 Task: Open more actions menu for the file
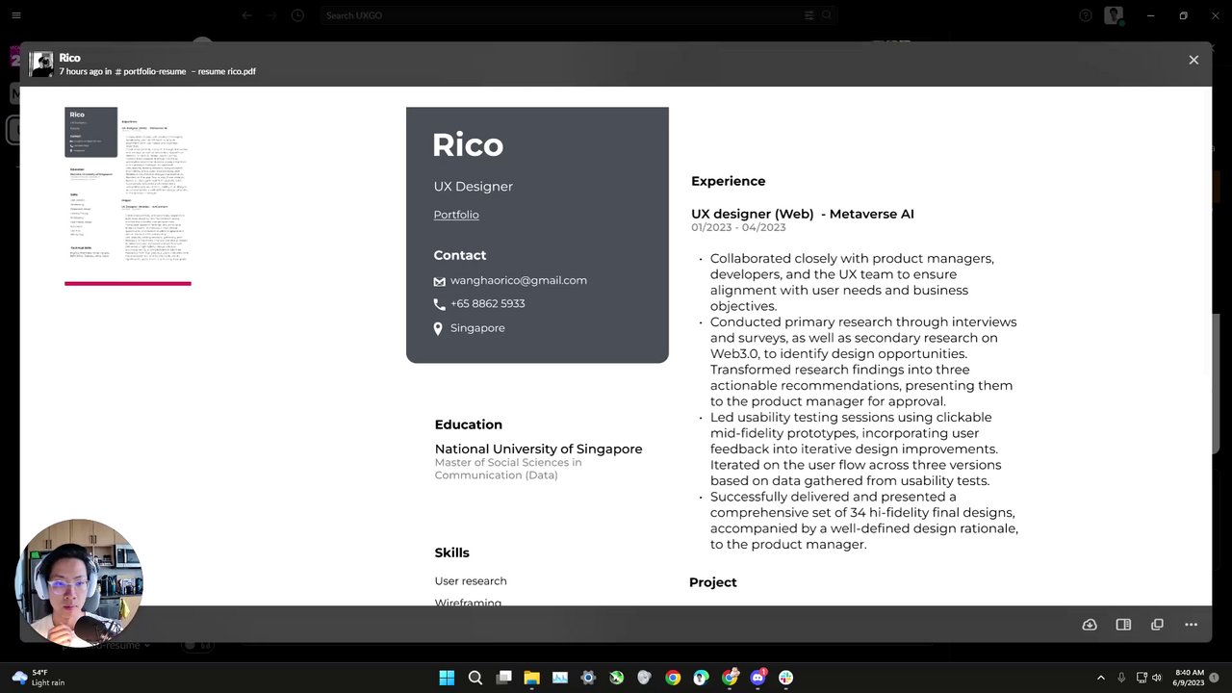point(1192,625)
